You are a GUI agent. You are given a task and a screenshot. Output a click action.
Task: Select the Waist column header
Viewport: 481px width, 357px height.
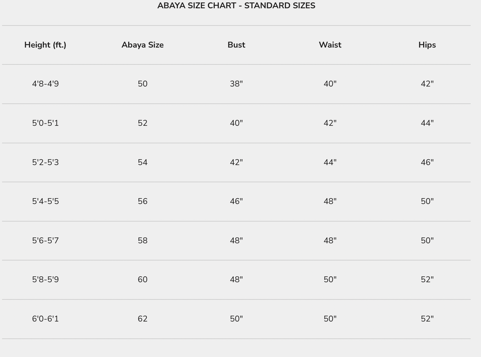pyautogui.click(x=330, y=45)
